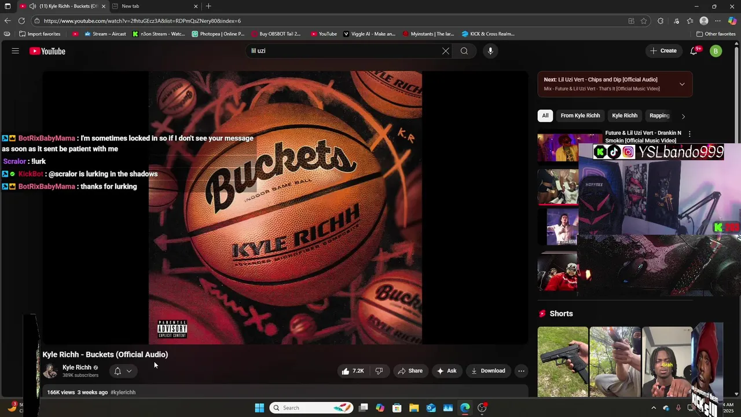
Task: Open the Kyle Richh channel name link
Action: 76,368
